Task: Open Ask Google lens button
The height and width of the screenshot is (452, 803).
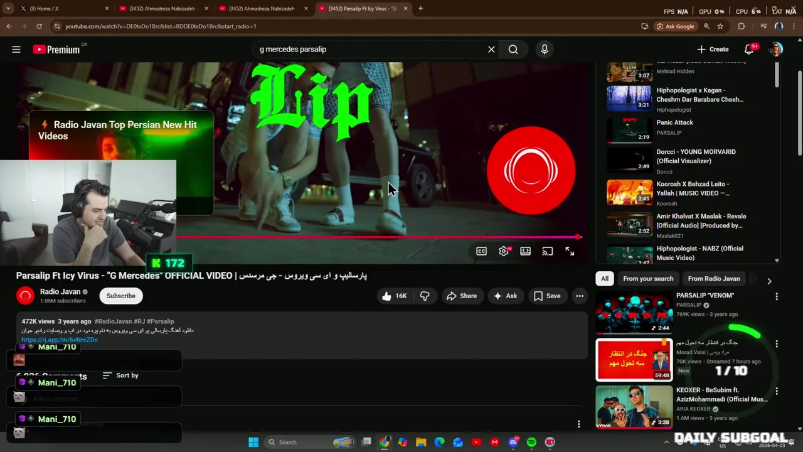Action: (x=676, y=26)
